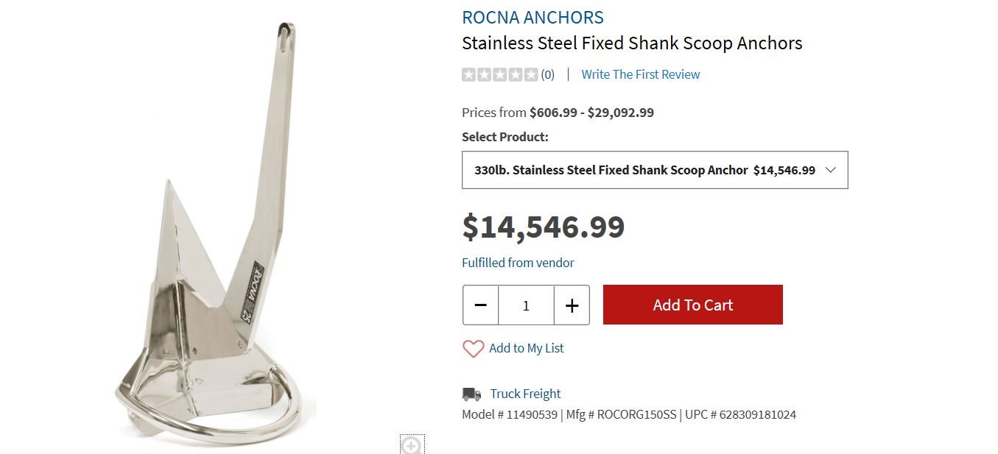Screen dimensions: 998x454
Task: Open the ROCNA ANCHORS brand link
Action: (x=533, y=18)
